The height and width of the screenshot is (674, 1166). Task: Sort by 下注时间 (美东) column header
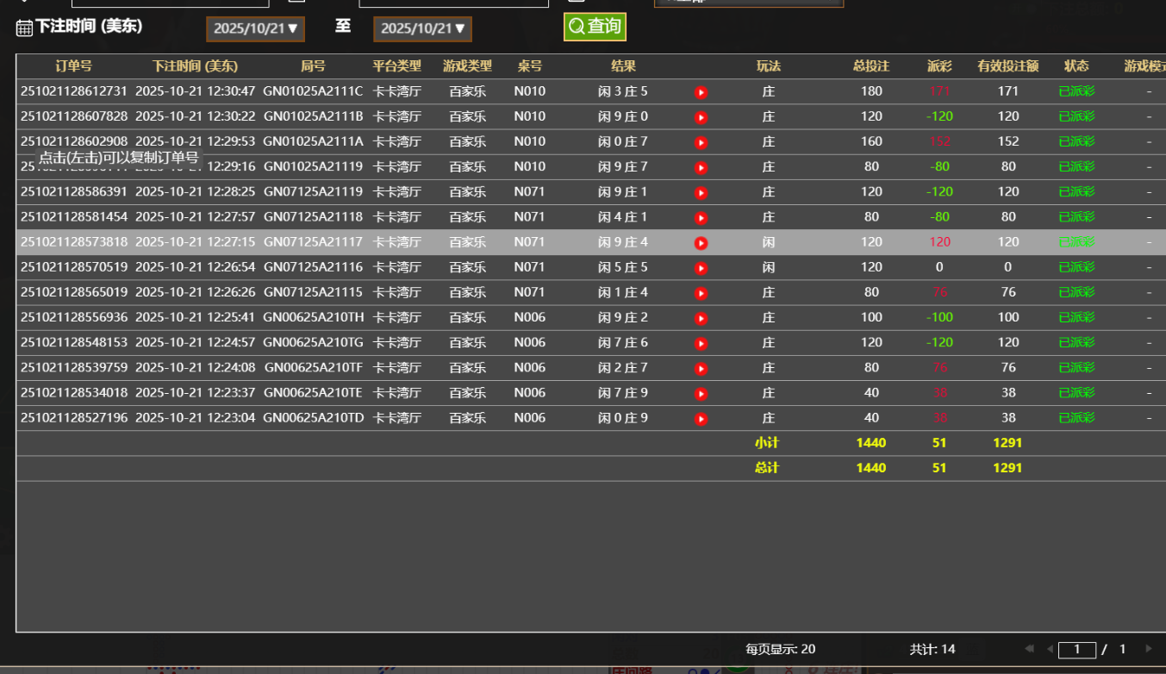[195, 66]
